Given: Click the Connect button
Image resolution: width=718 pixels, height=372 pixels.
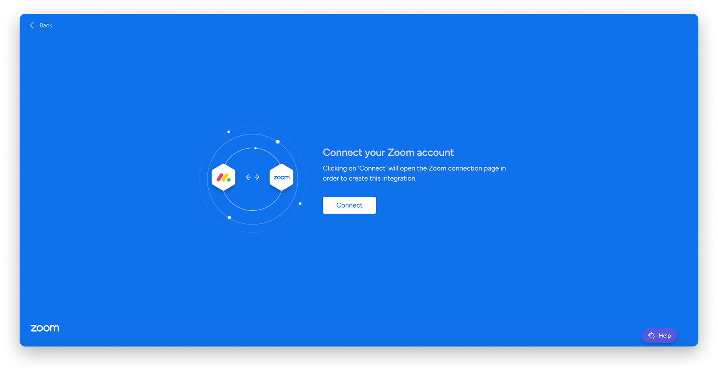Looking at the screenshot, I should point(349,205).
